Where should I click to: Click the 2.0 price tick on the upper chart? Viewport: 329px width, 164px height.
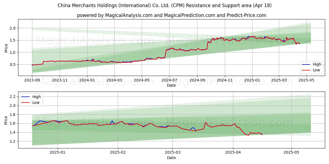(x=13, y=28)
